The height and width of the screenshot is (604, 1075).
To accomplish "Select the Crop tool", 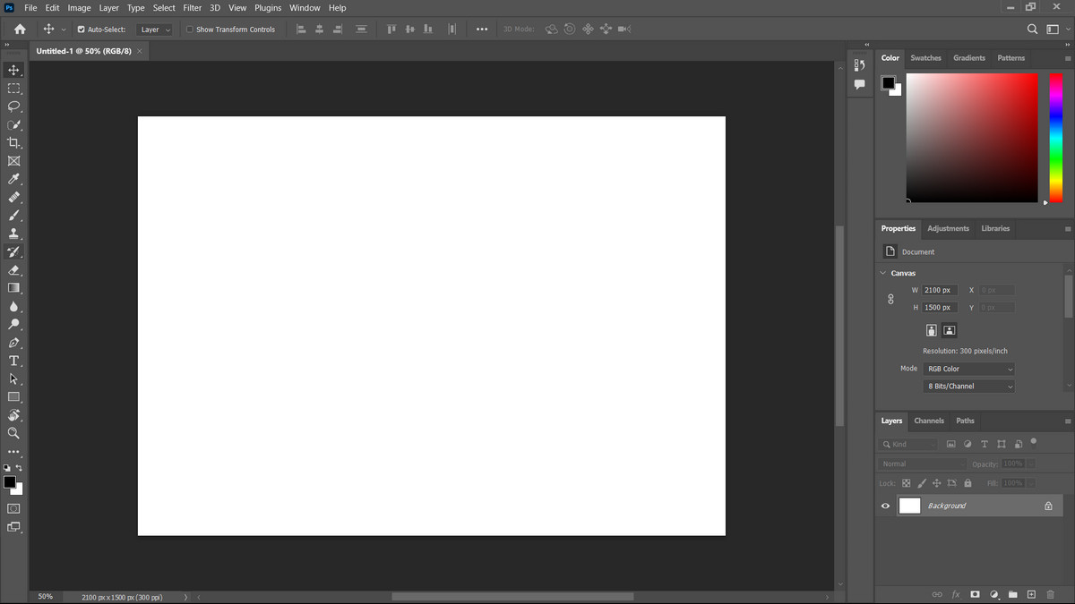I will point(13,143).
